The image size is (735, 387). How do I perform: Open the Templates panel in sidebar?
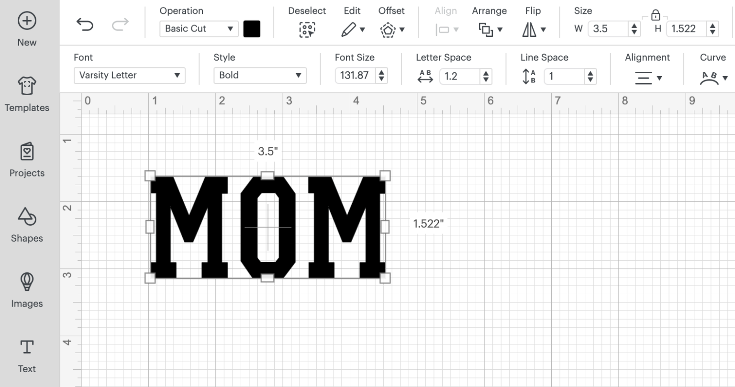click(27, 94)
